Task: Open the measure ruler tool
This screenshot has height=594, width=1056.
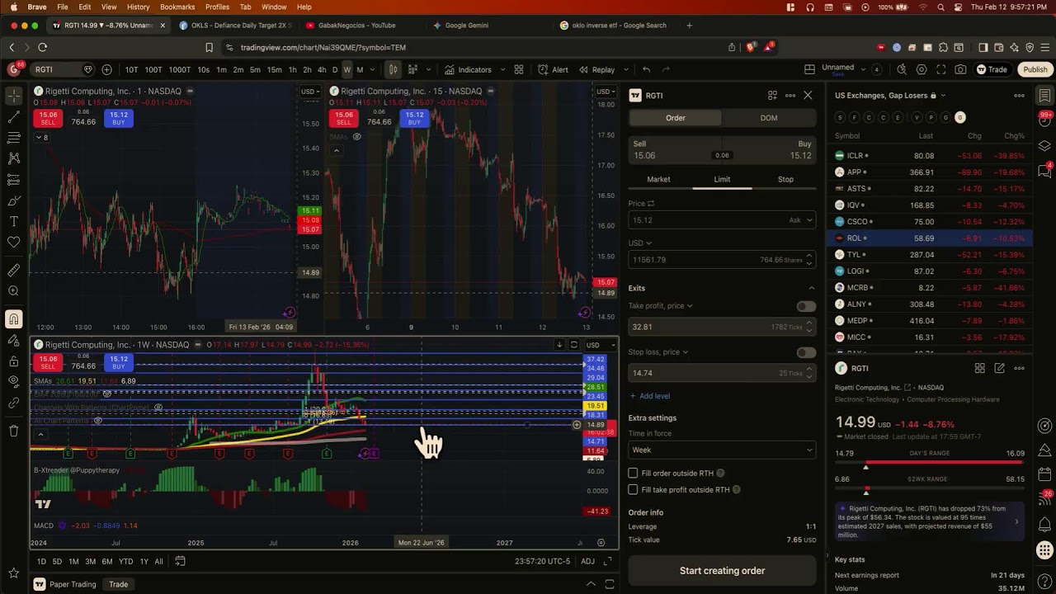Action: 14,270
